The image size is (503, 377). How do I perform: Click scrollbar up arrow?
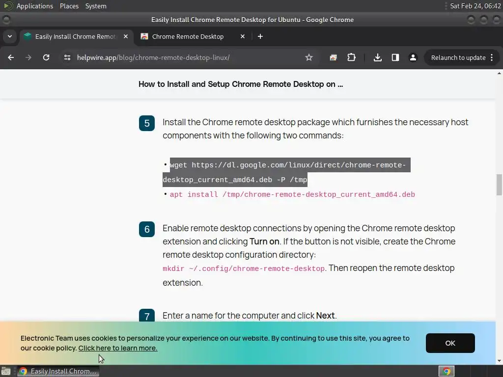click(x=499, y=74)
